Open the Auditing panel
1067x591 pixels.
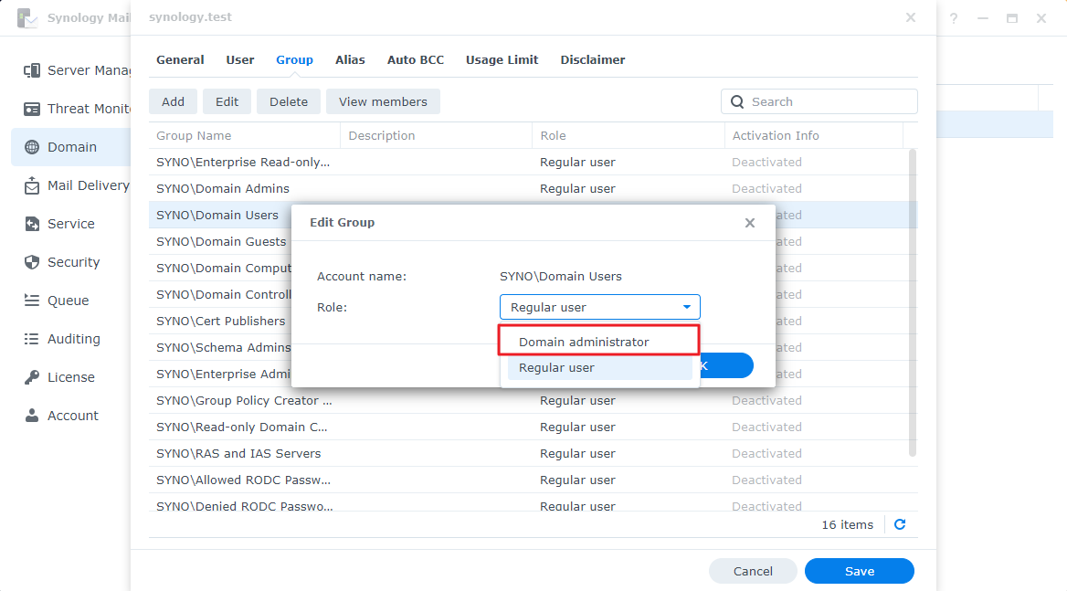(73, 338)
